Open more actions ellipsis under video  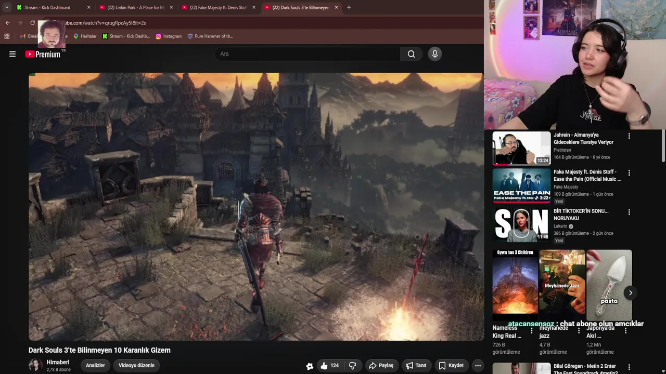tap(478, 366)
